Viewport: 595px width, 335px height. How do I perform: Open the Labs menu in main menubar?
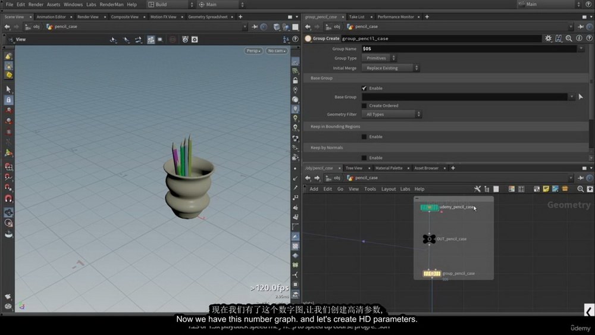(91, 5)
